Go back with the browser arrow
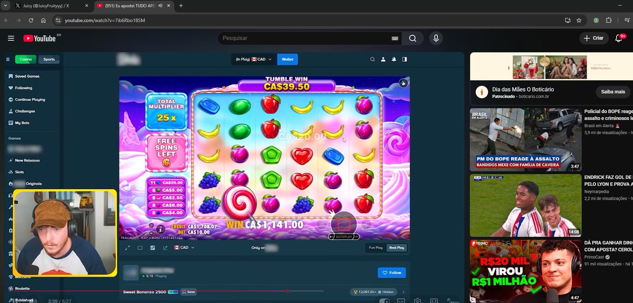This screenshot has width=633, height=303. tap(6, 20)
